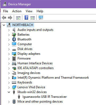This screenshot has height=105, width=96.
Task: Select Intel(R) Dynamic Platform and Thermal Framework
Action: click(x=53, y=78)
